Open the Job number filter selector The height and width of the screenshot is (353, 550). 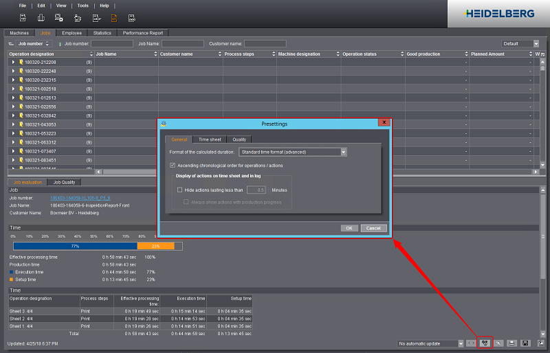point(34,44)
